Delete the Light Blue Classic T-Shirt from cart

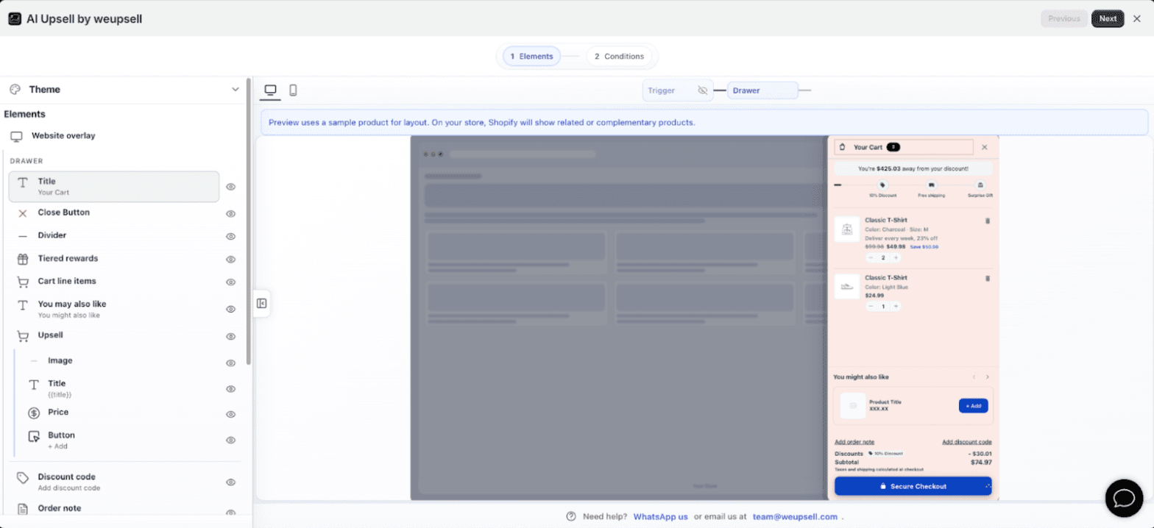(988, 278)
